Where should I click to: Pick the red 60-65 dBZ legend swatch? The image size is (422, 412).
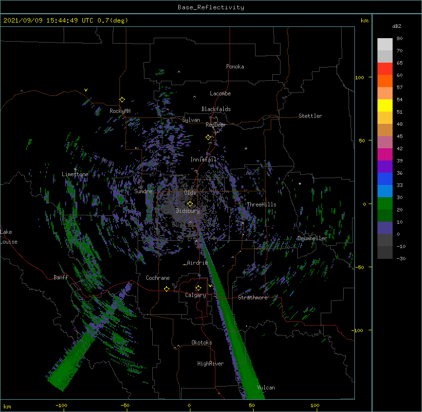point(385,69)
